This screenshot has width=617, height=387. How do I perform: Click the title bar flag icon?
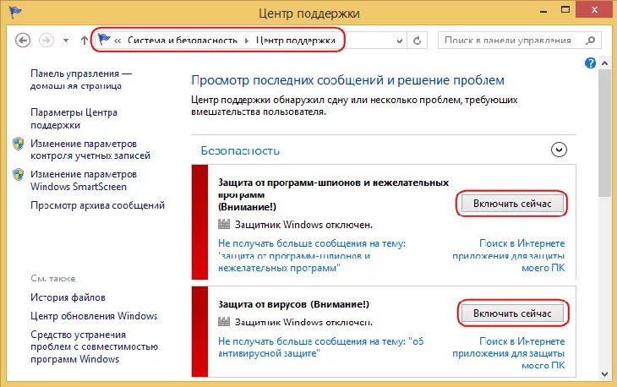tap(16, 12)
